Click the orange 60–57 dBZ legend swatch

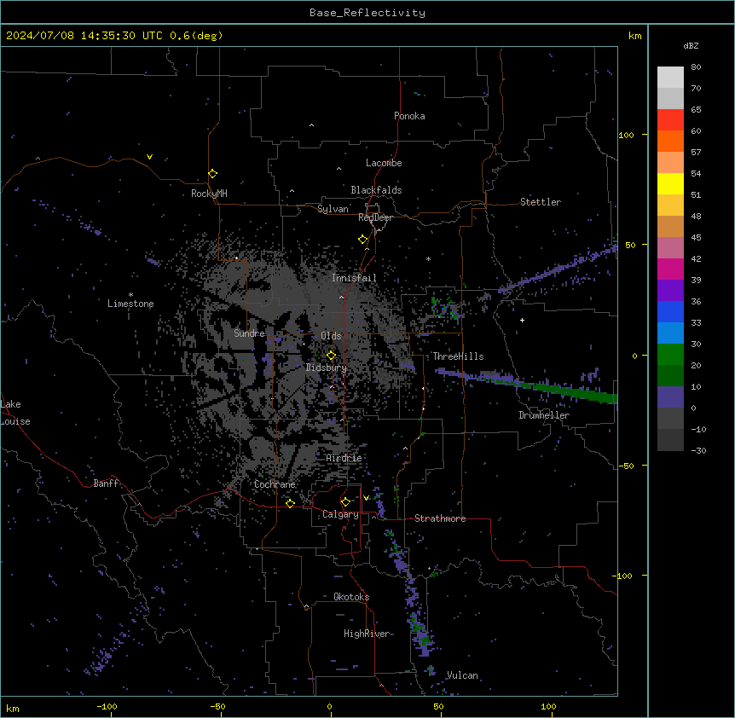coord(670,142)
